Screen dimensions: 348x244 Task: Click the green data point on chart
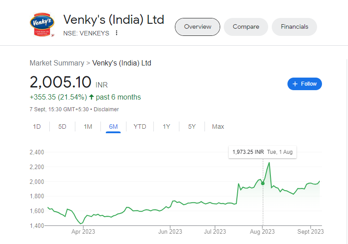[263, 183]
